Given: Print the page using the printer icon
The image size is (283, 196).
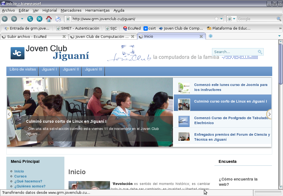Looking at the screenshot, I should coord(58,19).
